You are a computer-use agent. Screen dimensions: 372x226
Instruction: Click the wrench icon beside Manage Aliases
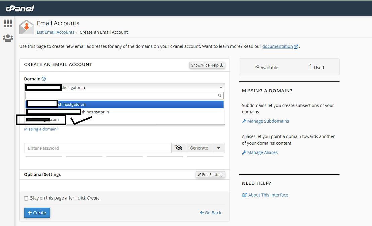pos(244,153)
